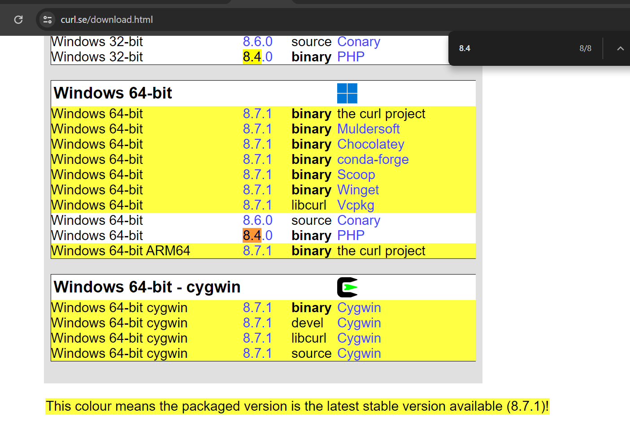Open Chocolatey package link
The image size is (630, 421).
[371, 144]
